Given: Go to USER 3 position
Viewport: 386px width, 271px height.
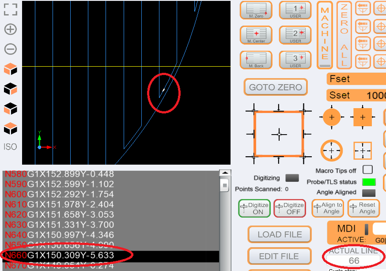Looking at the screenshot, I should (x=295, y=60).
